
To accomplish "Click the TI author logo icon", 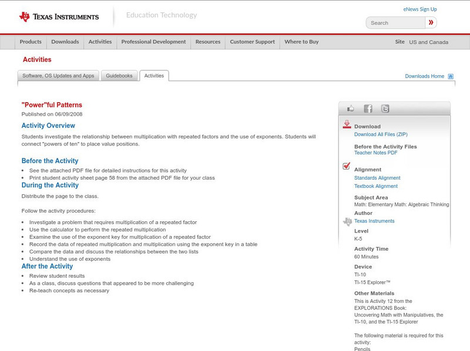I will (x=347, y=222).
